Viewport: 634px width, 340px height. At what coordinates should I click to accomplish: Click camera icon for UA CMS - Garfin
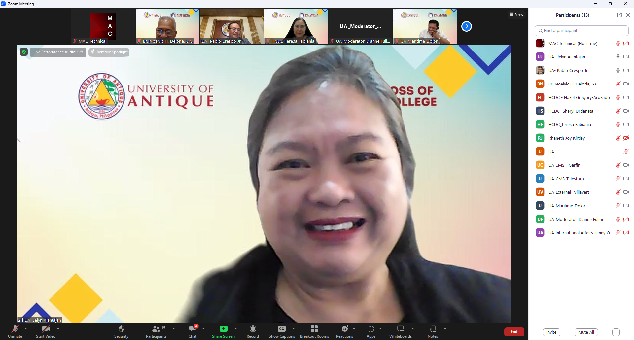tap(626, 165)
